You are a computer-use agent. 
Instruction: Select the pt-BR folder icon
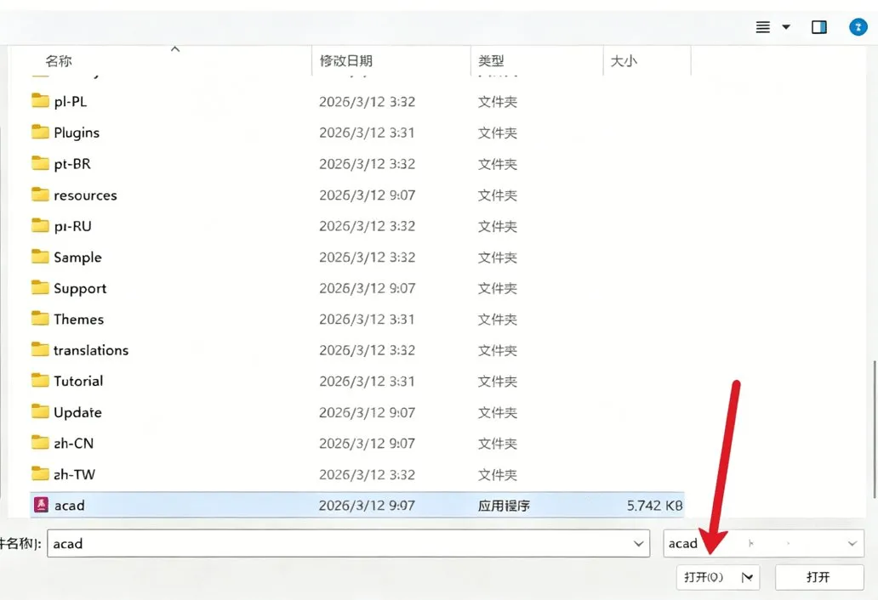click(40, 163)
